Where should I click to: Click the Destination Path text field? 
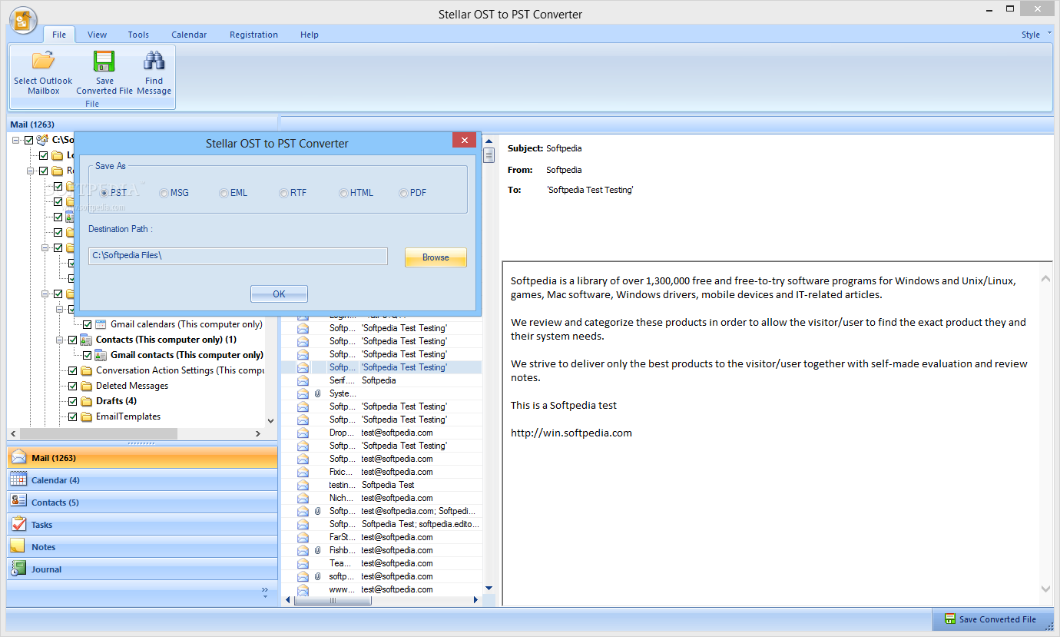click(x=238, y=256)
